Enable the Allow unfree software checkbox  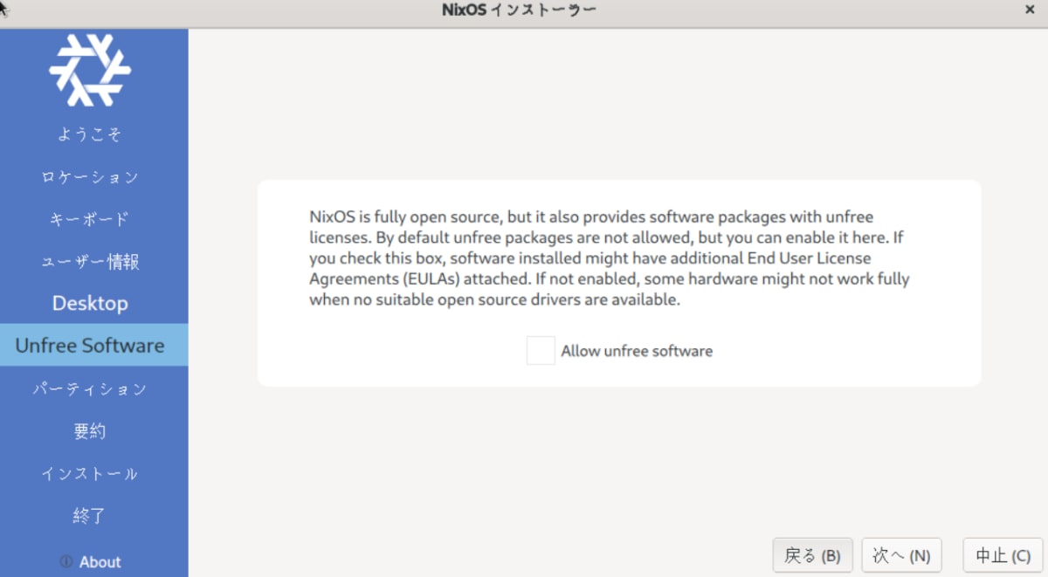point(541,350)
